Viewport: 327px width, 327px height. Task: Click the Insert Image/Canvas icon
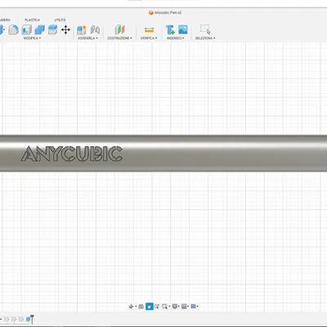(183, 29)
